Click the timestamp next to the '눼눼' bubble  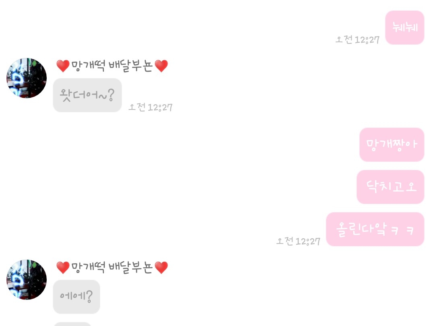(x=357, y=39)
